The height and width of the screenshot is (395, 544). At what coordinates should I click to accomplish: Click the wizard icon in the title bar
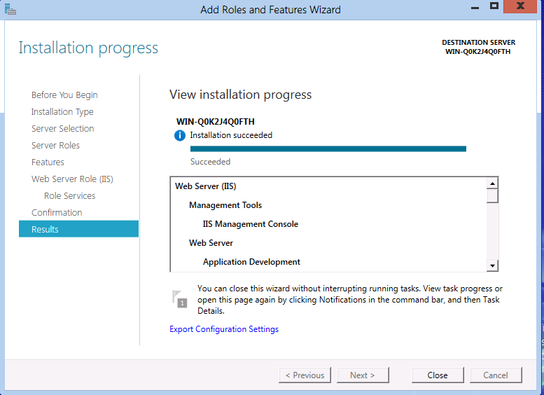click(x=9, y=9)
